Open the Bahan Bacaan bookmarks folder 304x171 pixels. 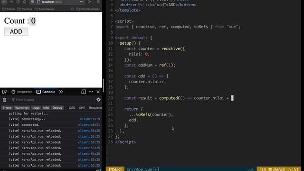pyautogui.click(x=45, y=9)
